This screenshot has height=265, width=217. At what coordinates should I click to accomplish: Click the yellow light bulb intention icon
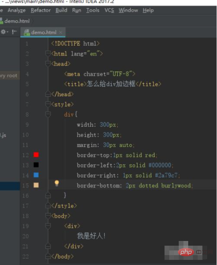click(x=57, y=183)
